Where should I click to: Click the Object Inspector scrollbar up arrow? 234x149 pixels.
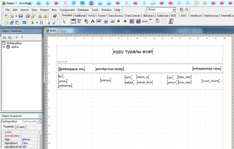[40, 132]
